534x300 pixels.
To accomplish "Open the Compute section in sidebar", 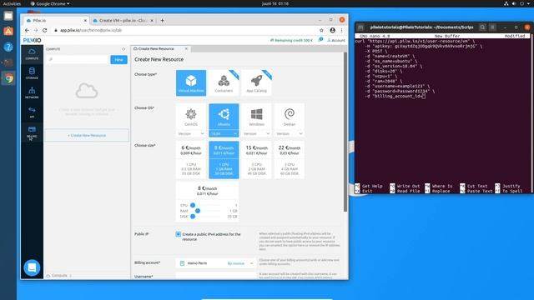I will [32, 54].
